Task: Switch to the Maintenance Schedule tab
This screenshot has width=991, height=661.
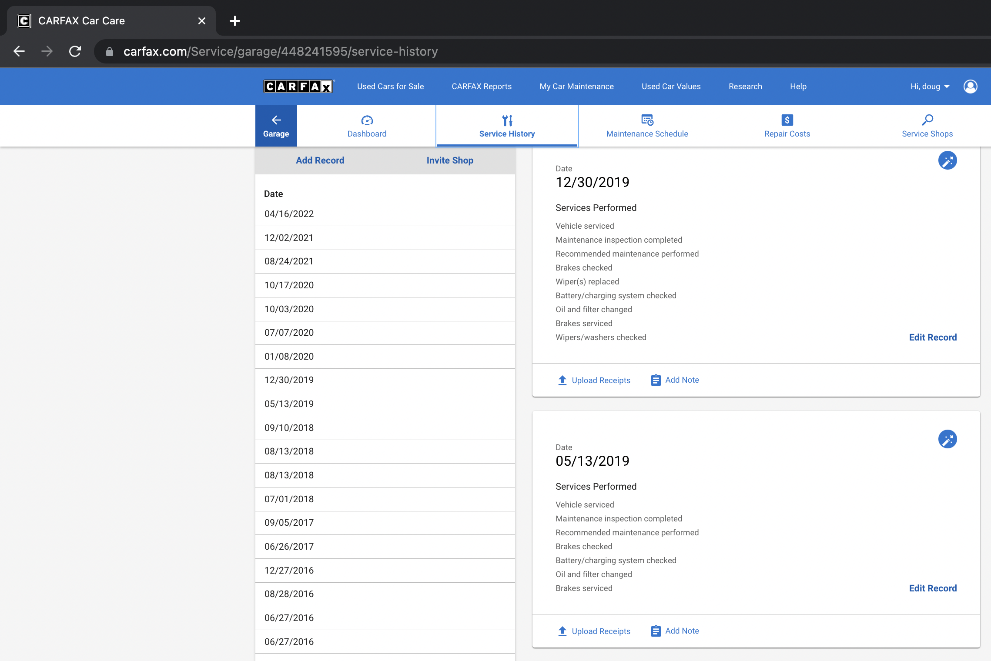Action: (647, 126)
